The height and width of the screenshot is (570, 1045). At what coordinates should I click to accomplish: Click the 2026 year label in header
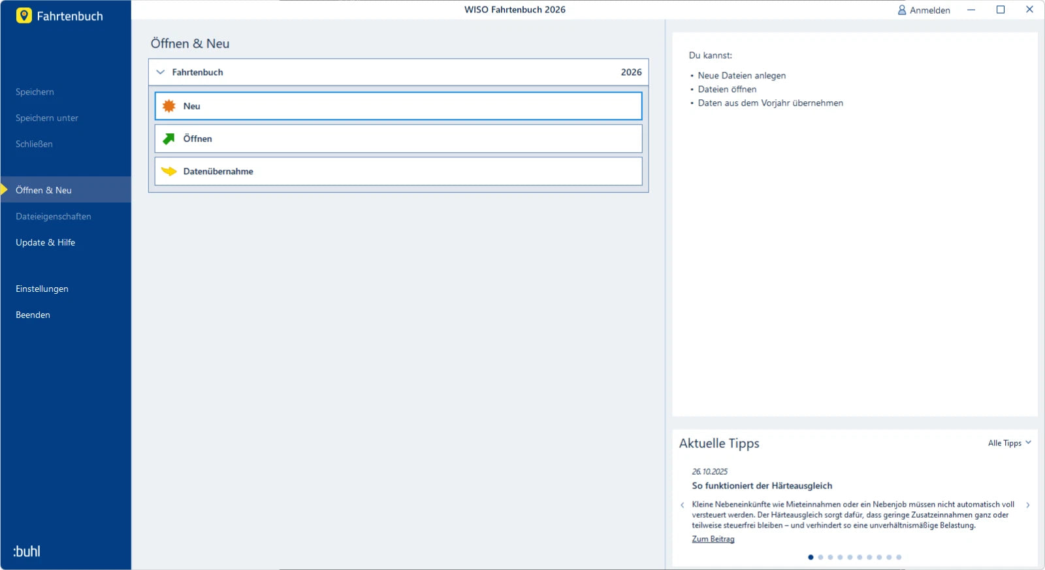point(631,72)
